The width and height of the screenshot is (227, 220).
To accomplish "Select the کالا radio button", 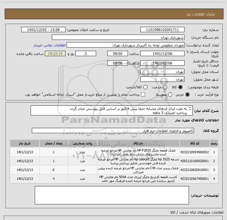I will coord(180,87).
